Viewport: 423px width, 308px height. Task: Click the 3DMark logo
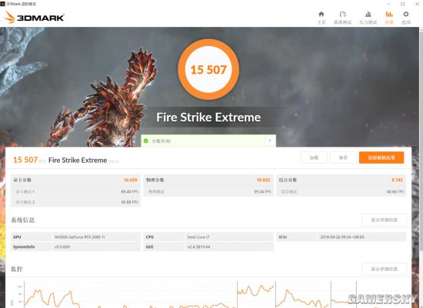point(34,18)
